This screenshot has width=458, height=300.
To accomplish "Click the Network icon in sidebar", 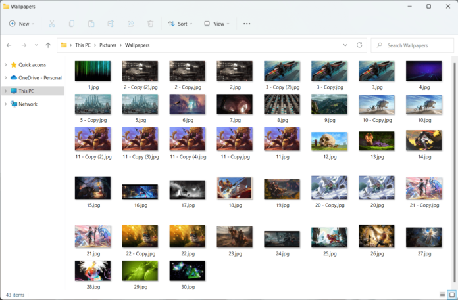I will (x=14, y=104).
